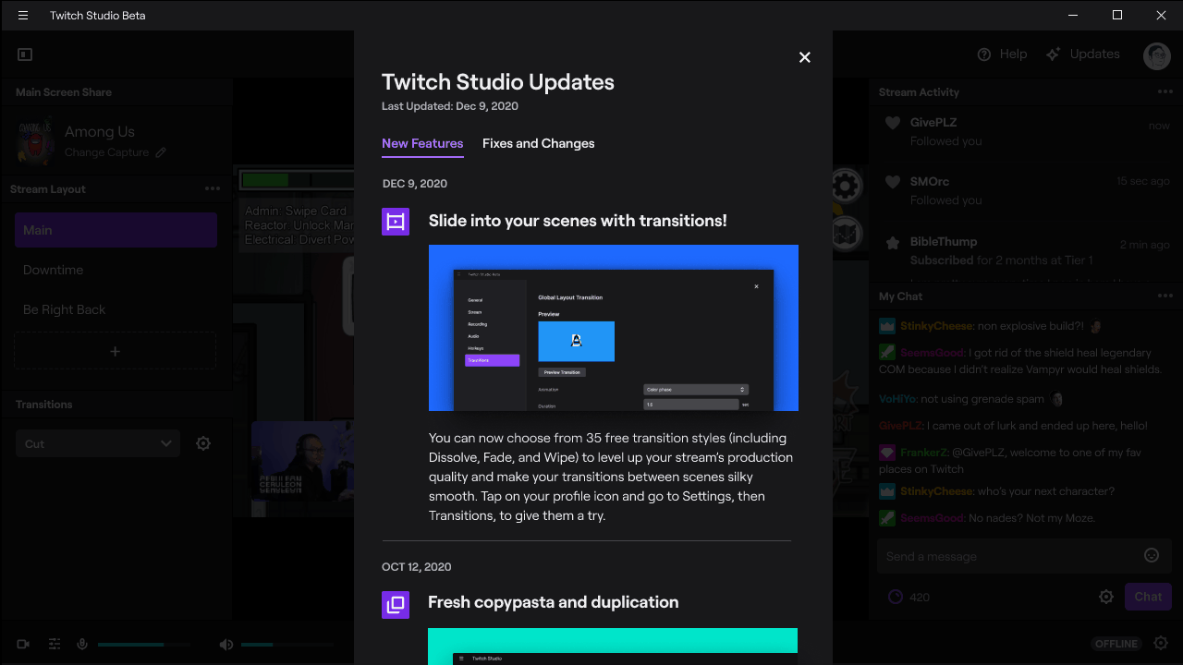Open My Chat more options

click(x=1165, y=296)
